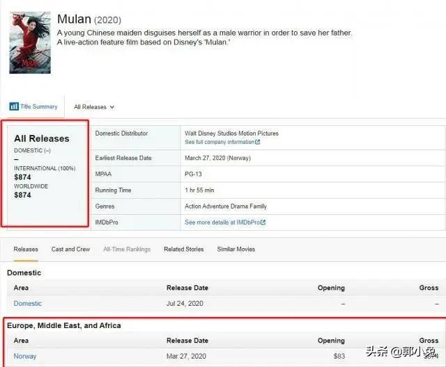Click the movie synopsis paragraph text
Screen dimensions: 446x367
pyautogui.click(x=204, y=38)
